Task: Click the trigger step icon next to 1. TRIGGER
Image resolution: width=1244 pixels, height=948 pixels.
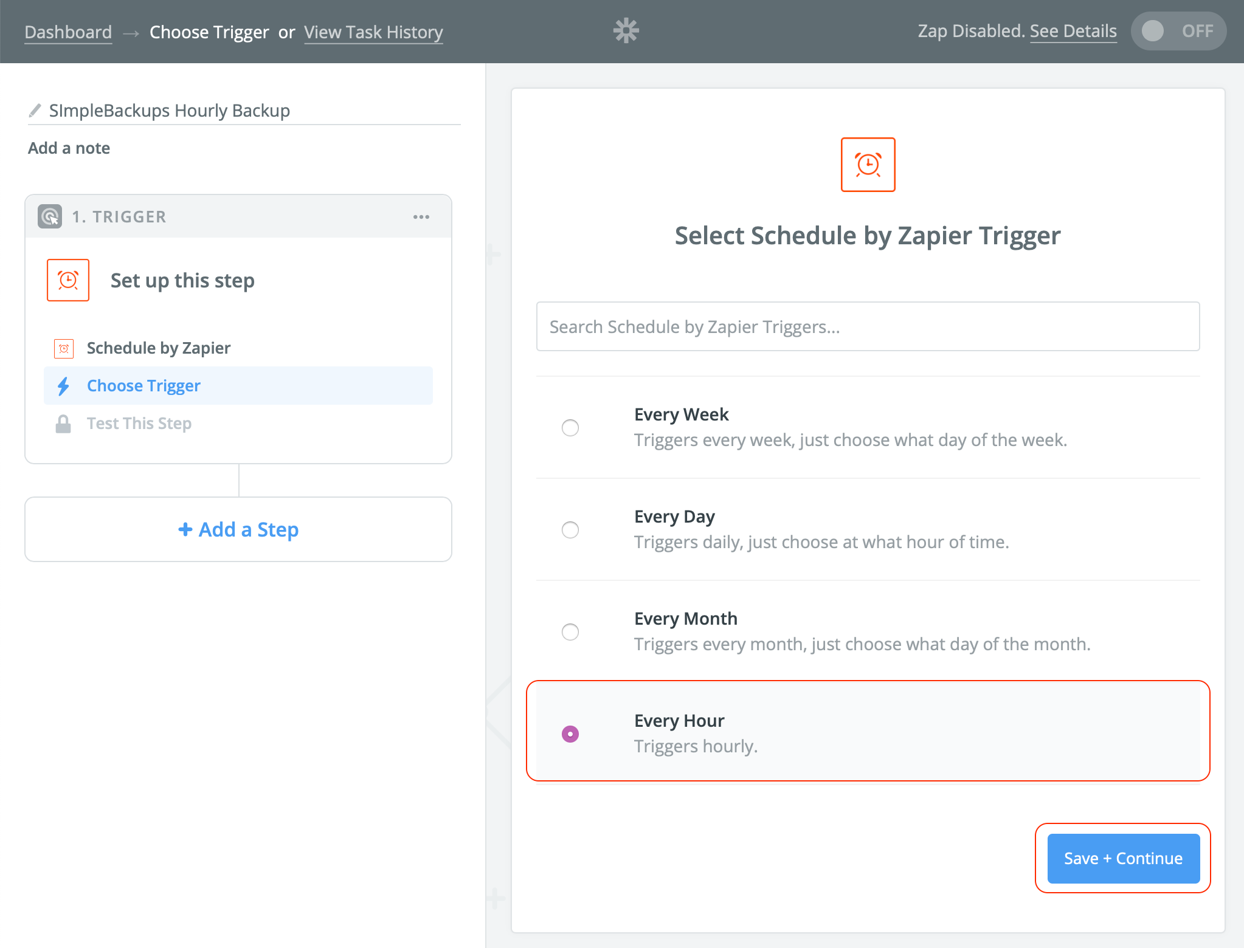Action: pyautogui.click(x=51, y=216)
